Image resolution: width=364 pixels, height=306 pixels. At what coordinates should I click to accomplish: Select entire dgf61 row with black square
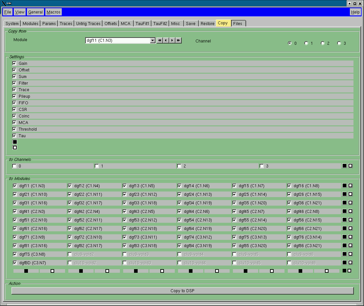345,228
